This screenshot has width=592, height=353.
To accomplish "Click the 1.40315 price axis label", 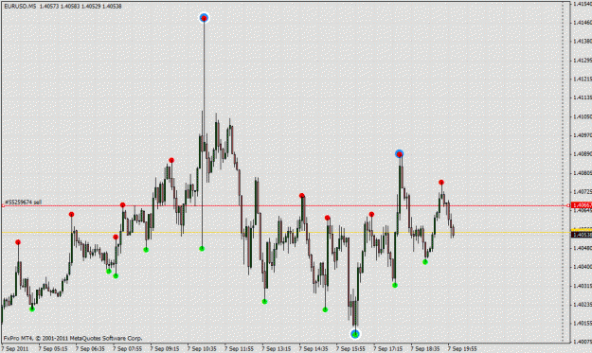I will click(x=583, y=286).
